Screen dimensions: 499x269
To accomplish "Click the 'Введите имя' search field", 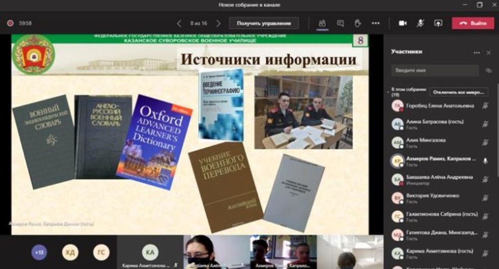I will pyautogui.click(x=434, y=71).
